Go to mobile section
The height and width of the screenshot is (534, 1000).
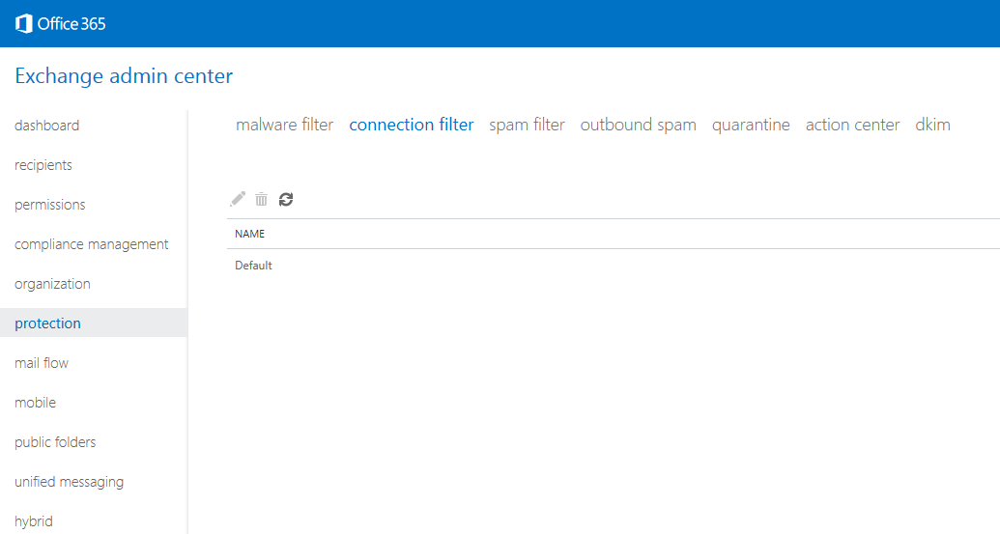[x=35, y=403]
